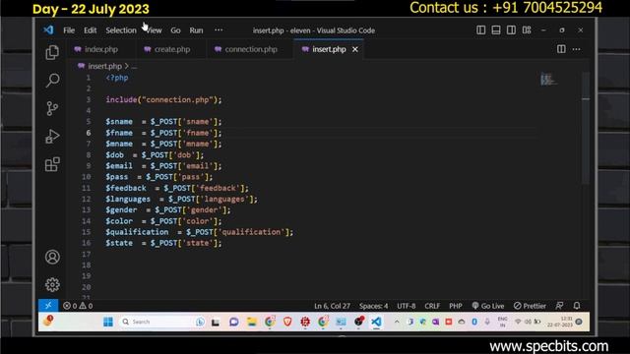
Task: Open the Selection menu
Action: (x=121, y=30)
